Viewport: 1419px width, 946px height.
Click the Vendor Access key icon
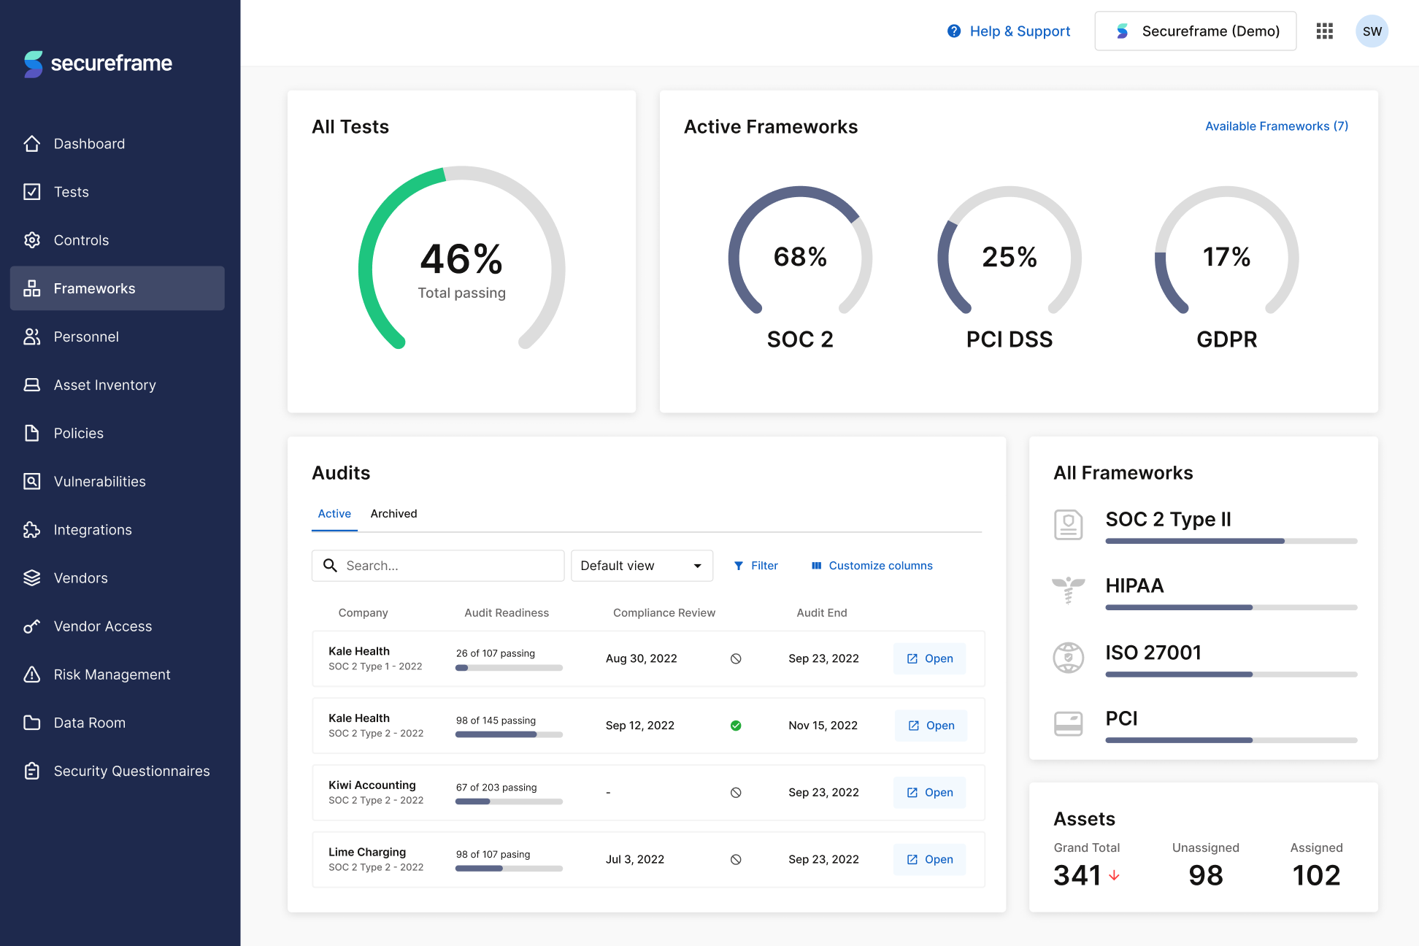[x=32, y=626]
